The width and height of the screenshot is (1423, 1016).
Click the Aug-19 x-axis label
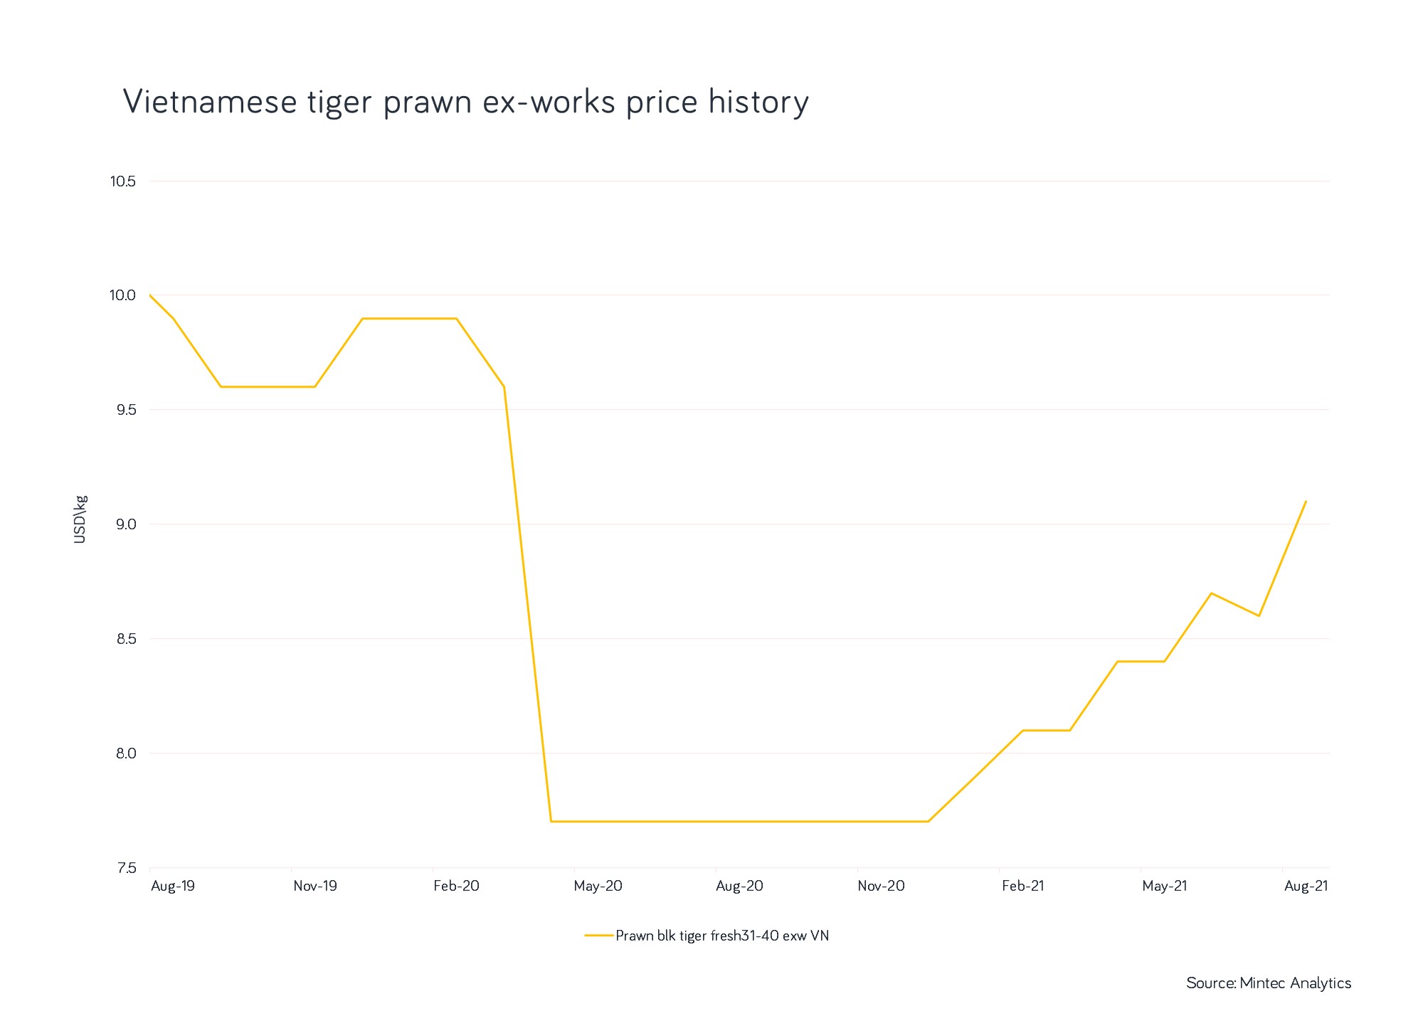coord(173,886)
